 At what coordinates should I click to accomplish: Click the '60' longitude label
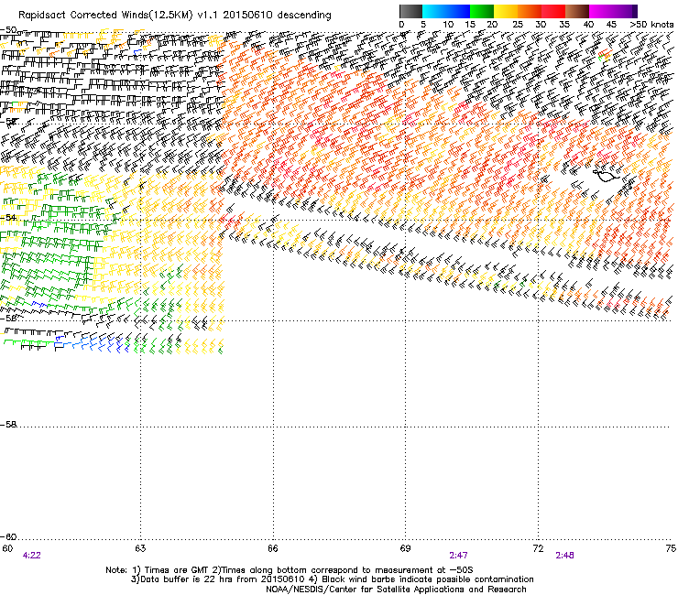[x=7, y=548]
